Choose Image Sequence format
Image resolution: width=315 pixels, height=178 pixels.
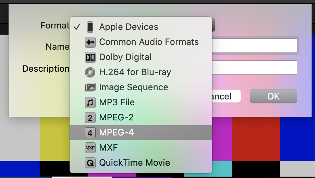tap(133, 87)
